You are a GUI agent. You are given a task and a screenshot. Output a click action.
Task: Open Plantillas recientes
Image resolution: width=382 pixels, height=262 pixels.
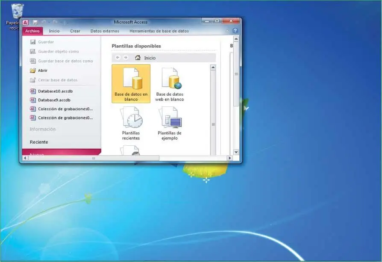click(131, 124)
